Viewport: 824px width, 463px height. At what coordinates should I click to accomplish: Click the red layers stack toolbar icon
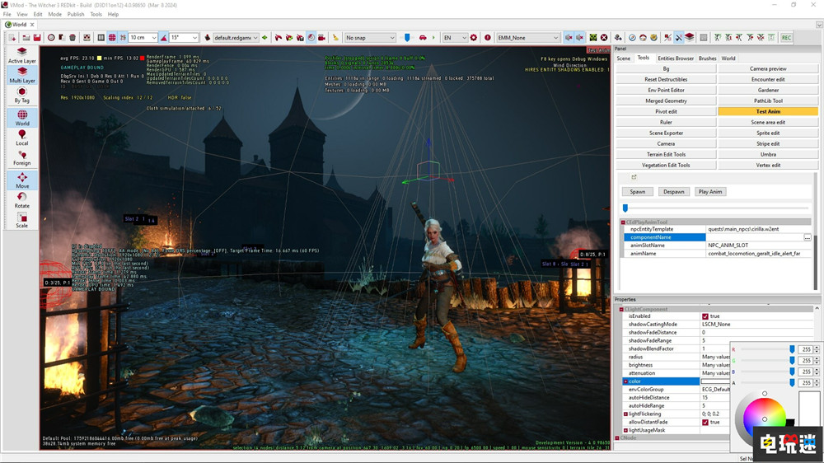point(690,37)
